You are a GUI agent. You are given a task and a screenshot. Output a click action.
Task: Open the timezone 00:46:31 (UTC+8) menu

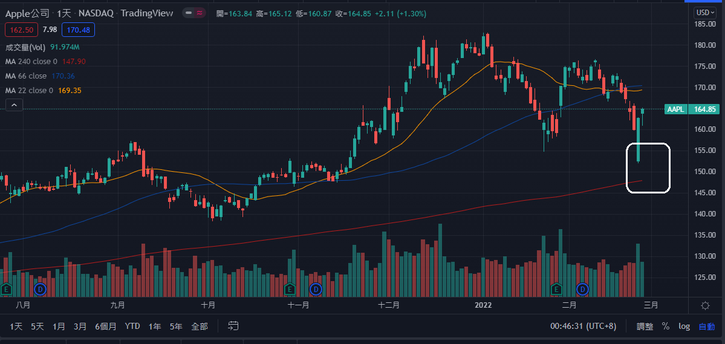[583, 326]
